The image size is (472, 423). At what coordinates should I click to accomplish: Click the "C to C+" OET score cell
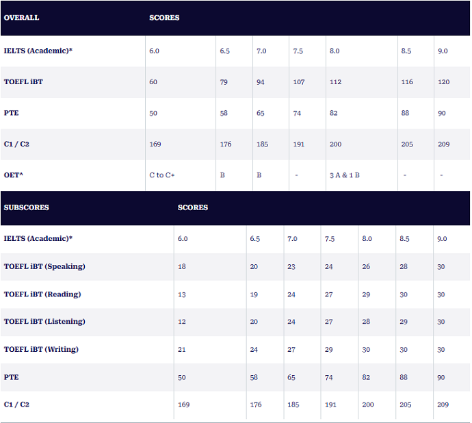pos(162,175)
